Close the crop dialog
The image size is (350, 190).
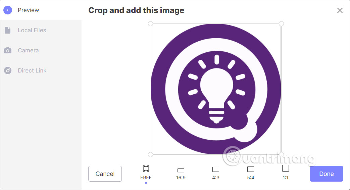coord(340,10)
